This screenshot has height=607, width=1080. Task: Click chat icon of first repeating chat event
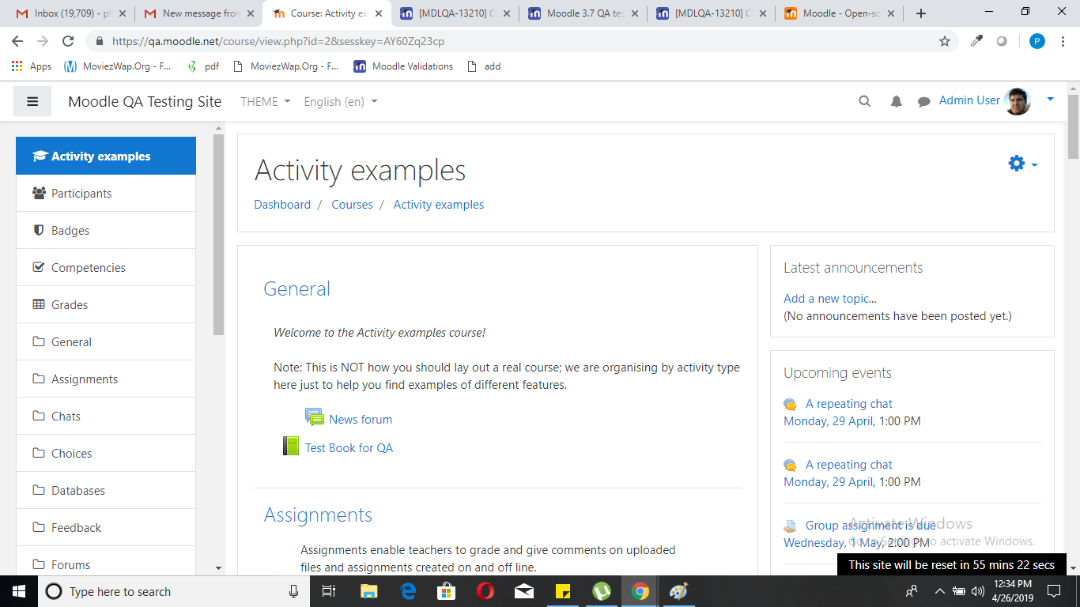coord(790,404)
